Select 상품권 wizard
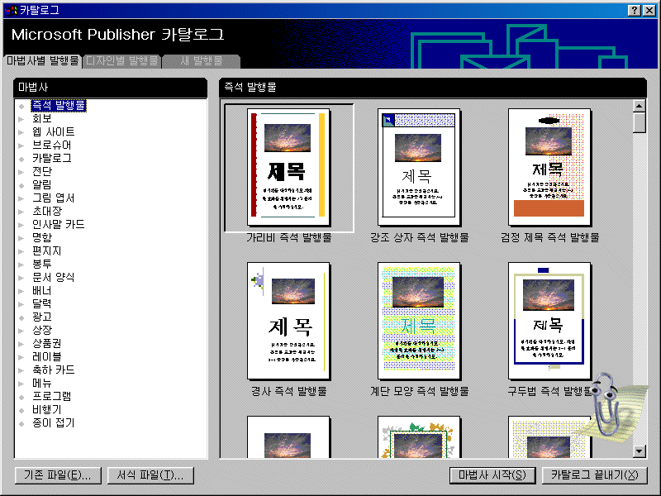Image resolution: width=661 pixels, height=496 pixels. (x=47, y=343)
